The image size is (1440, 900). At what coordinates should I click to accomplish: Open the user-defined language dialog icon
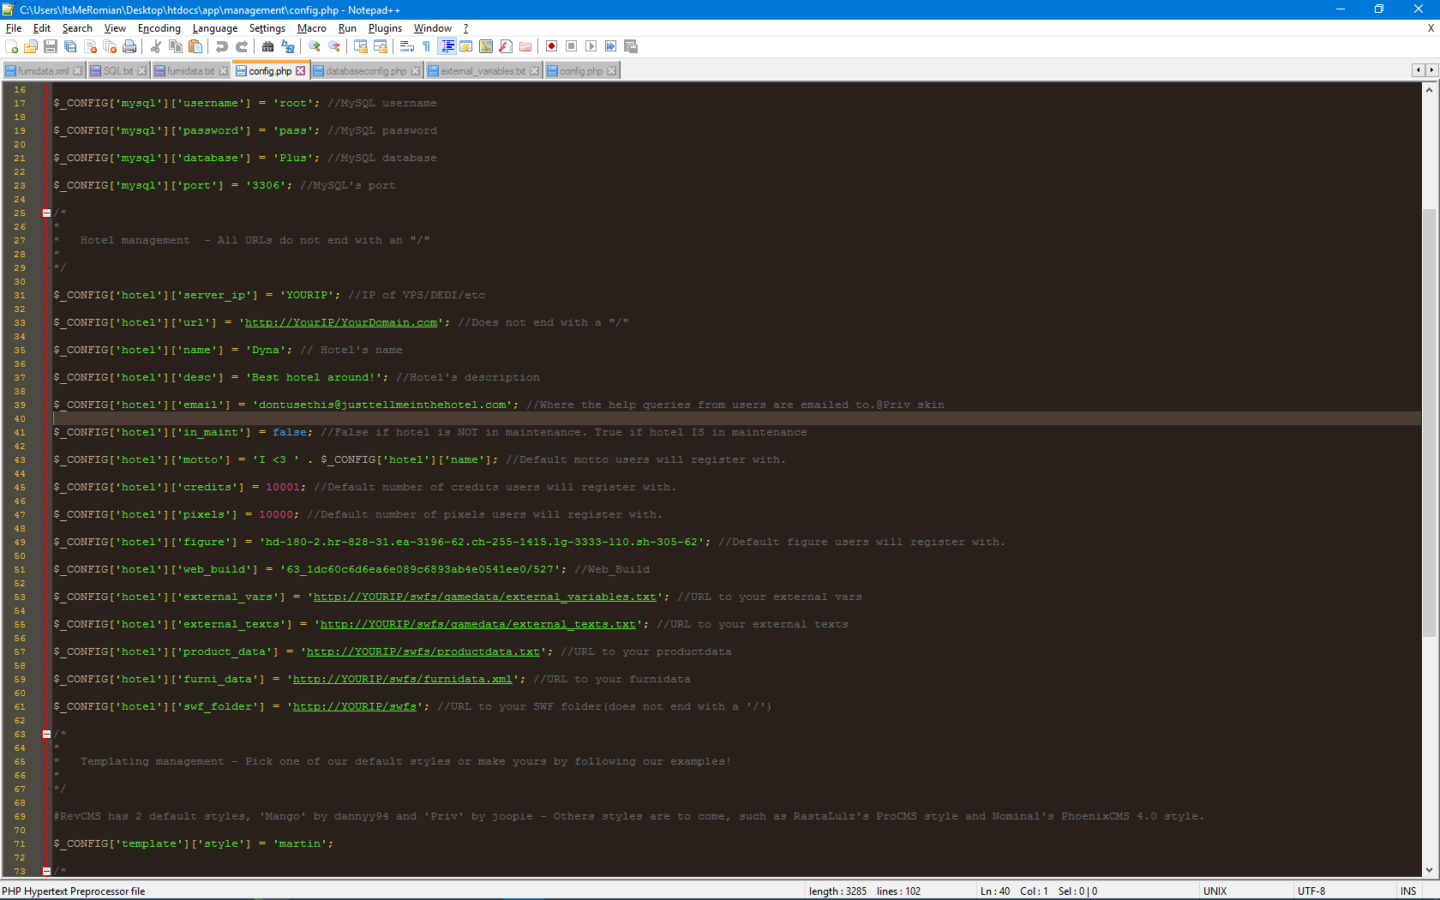pos(466,46)
